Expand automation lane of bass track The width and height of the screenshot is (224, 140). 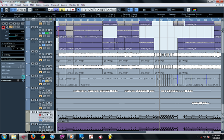27,75
